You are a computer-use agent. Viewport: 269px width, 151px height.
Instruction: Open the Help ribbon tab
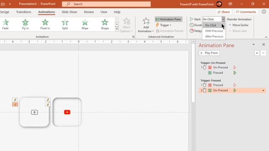(117, 12)
